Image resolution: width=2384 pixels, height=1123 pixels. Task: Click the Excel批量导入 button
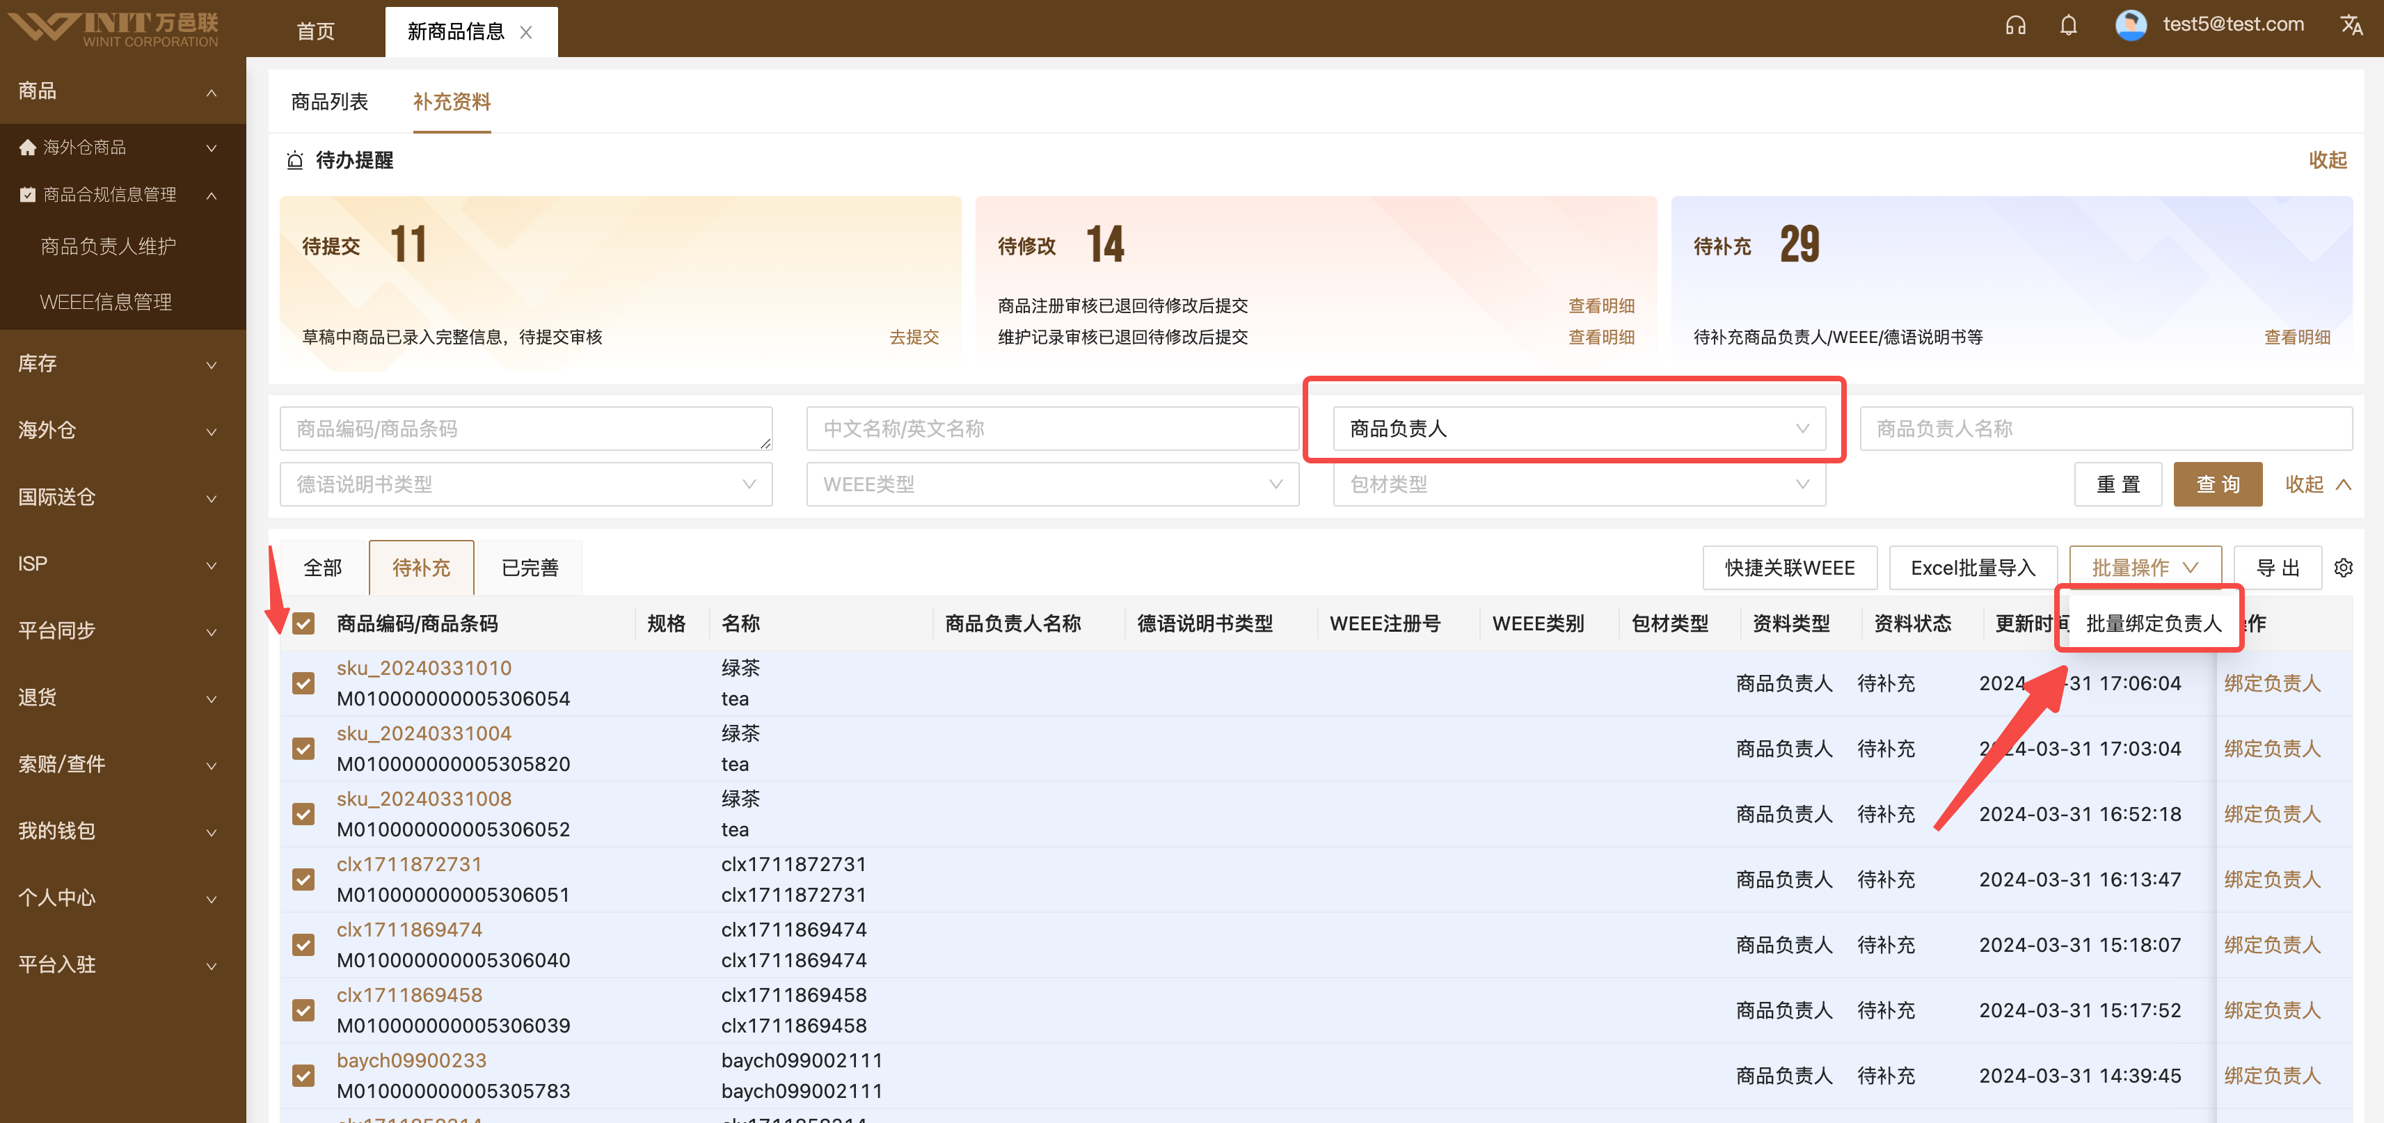click(x=1972, y=567)
